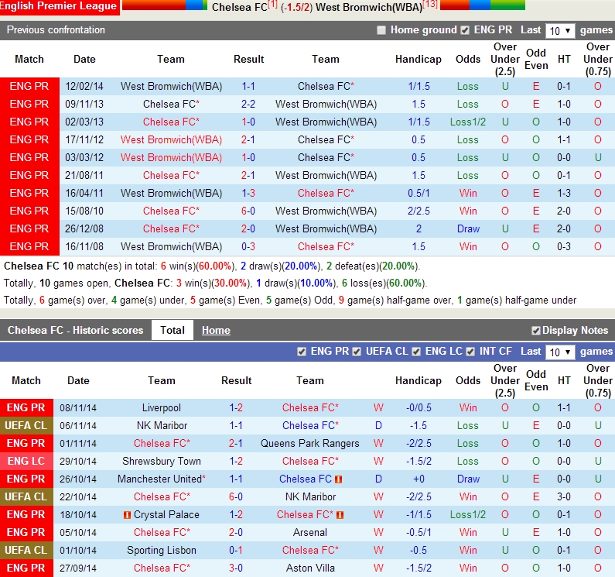Click West Bromwich(WBA) home team on 03/03/12
The image size is (615, 577).
tap(171, 157)
